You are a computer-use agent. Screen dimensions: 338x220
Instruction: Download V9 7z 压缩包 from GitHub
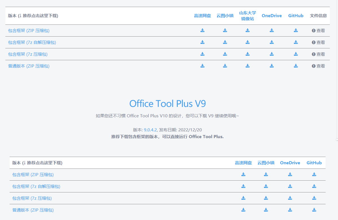pos(314,198)
